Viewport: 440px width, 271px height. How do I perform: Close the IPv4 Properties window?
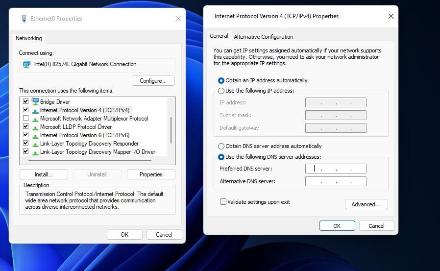point(391,16)
